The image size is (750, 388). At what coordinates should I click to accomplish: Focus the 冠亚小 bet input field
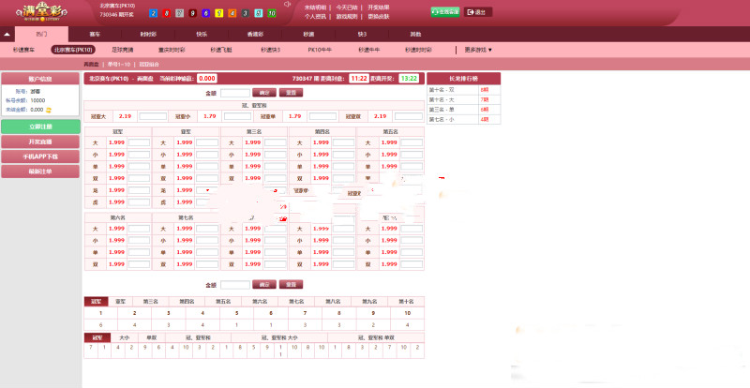pos(238,116)
